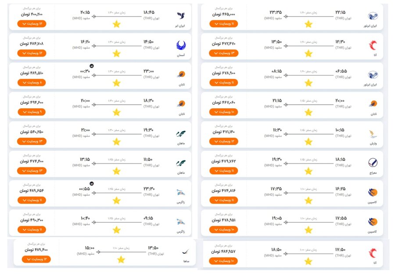The width and height of the screenshot is (395, 274).
Task: Expand websites list for the 22:15 Iran Airtour flight
Action: click(223, 24)
